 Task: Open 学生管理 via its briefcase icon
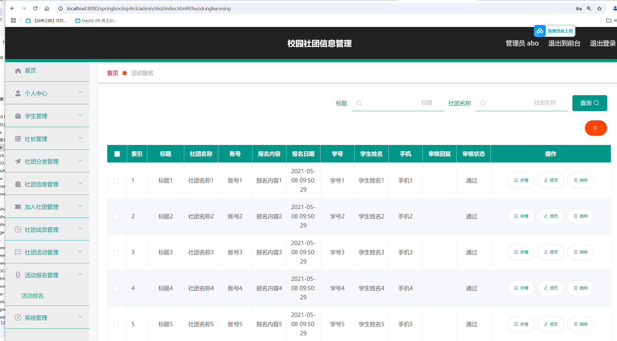18,116
